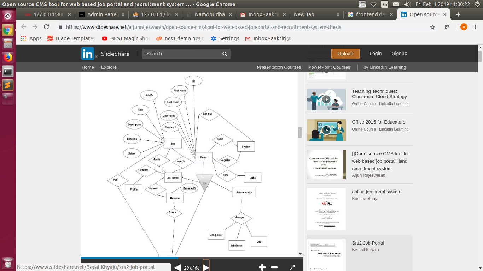483x271 pixels.
Task: Enter fullscreen slide view
Action: pos(292,267)
